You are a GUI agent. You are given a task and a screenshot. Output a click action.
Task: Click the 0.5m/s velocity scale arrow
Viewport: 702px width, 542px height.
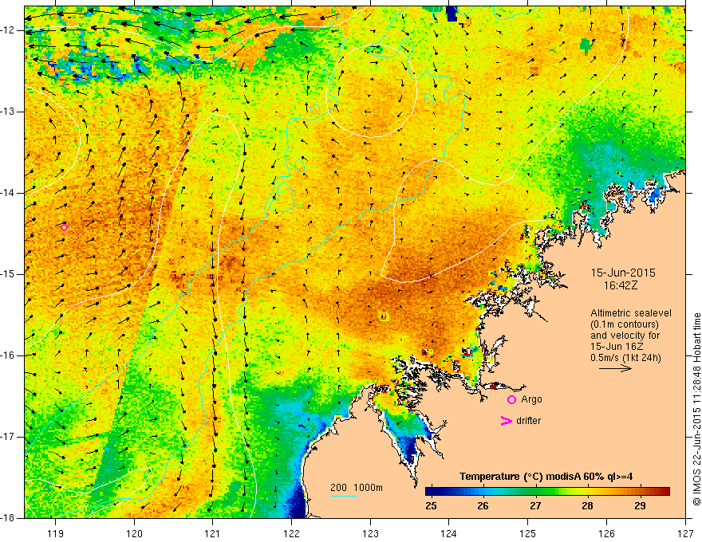point(615,368)
